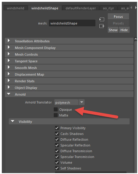Click the go-to-input-connection icon beside the mesh field
Image resolution: width=138 pixels, height=174 pixels.
[102, 19]
